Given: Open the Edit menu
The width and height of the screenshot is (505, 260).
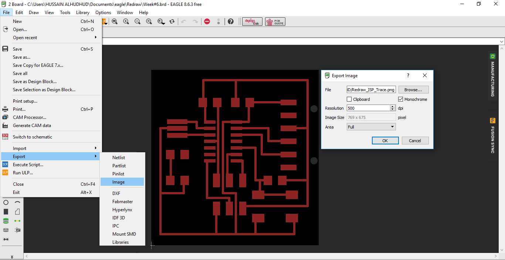Looking at the screenshot, I should tap(19, 13).
